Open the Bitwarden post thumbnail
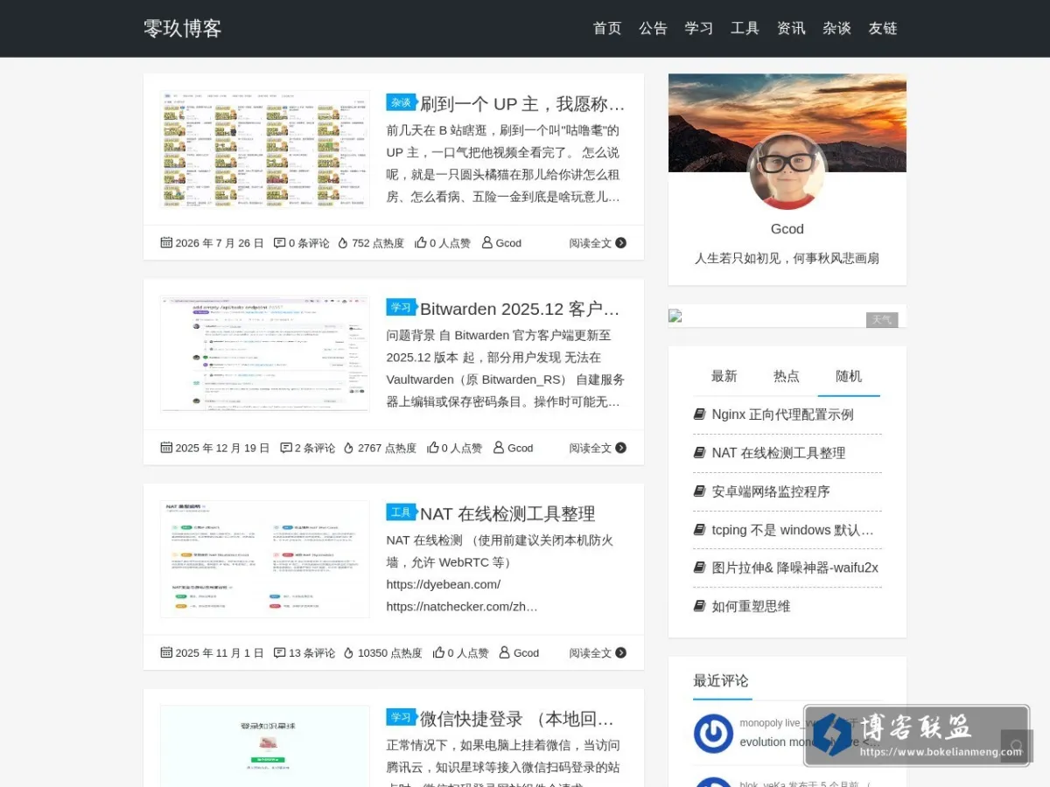 click(265, 353)
